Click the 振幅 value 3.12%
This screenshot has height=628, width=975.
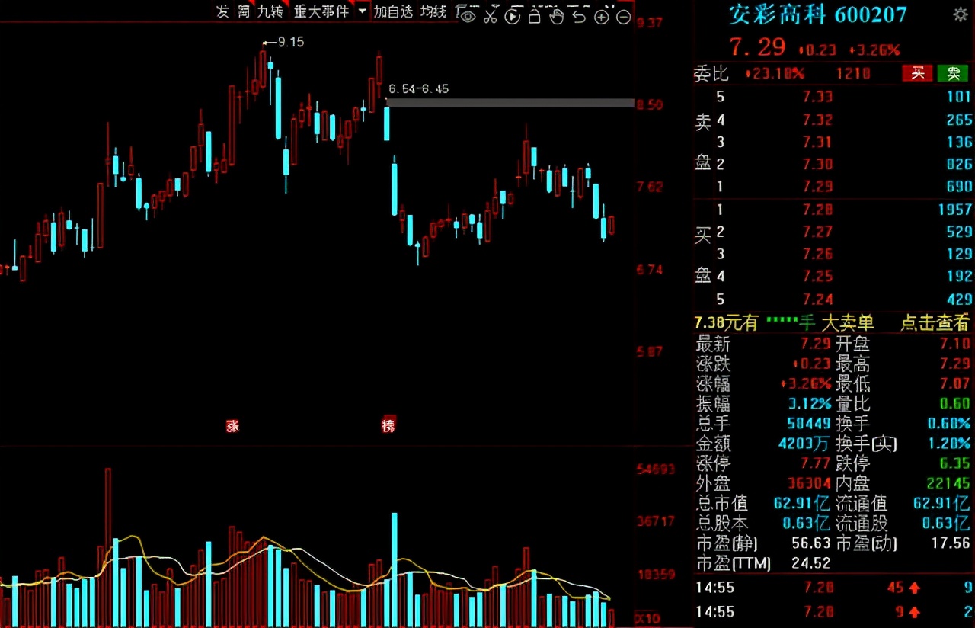pyautogui.click(x=808, y=404)
